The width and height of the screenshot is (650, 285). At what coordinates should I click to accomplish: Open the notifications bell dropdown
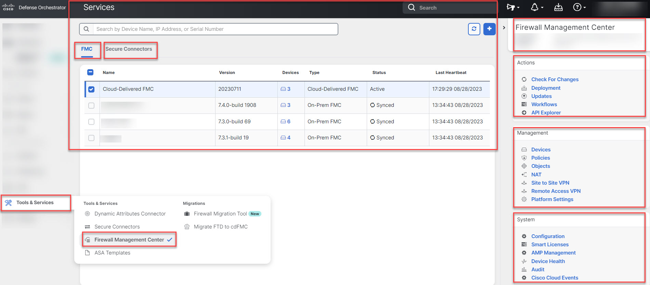click(536, 8)
